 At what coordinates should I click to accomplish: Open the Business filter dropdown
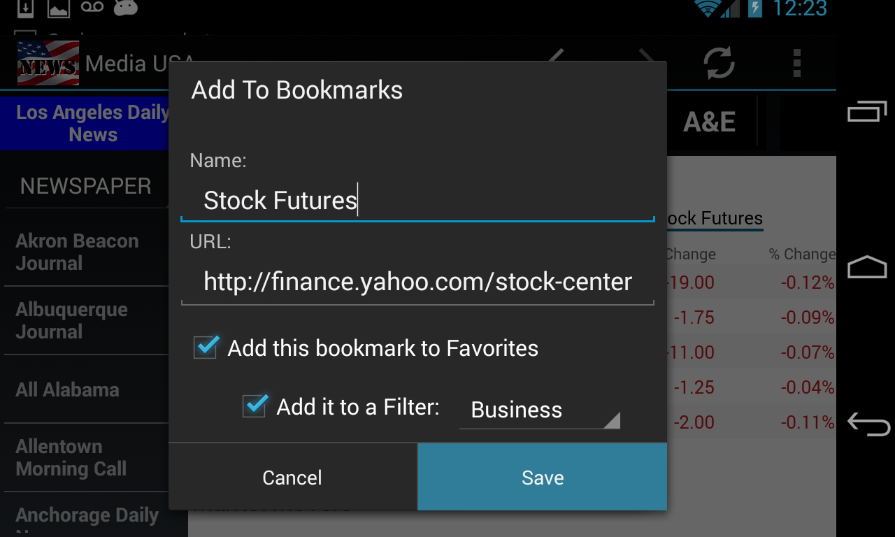539,410
